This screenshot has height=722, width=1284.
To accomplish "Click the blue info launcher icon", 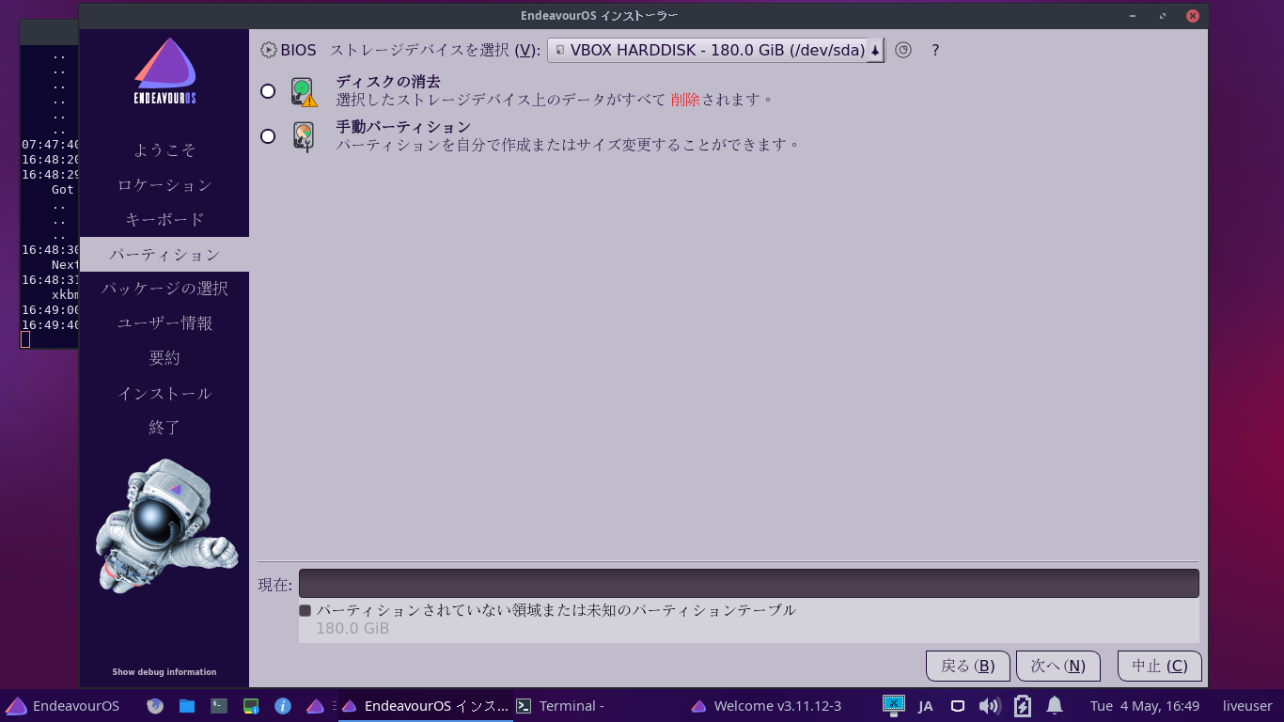I will pyautogui.click(x=282, y=706).
